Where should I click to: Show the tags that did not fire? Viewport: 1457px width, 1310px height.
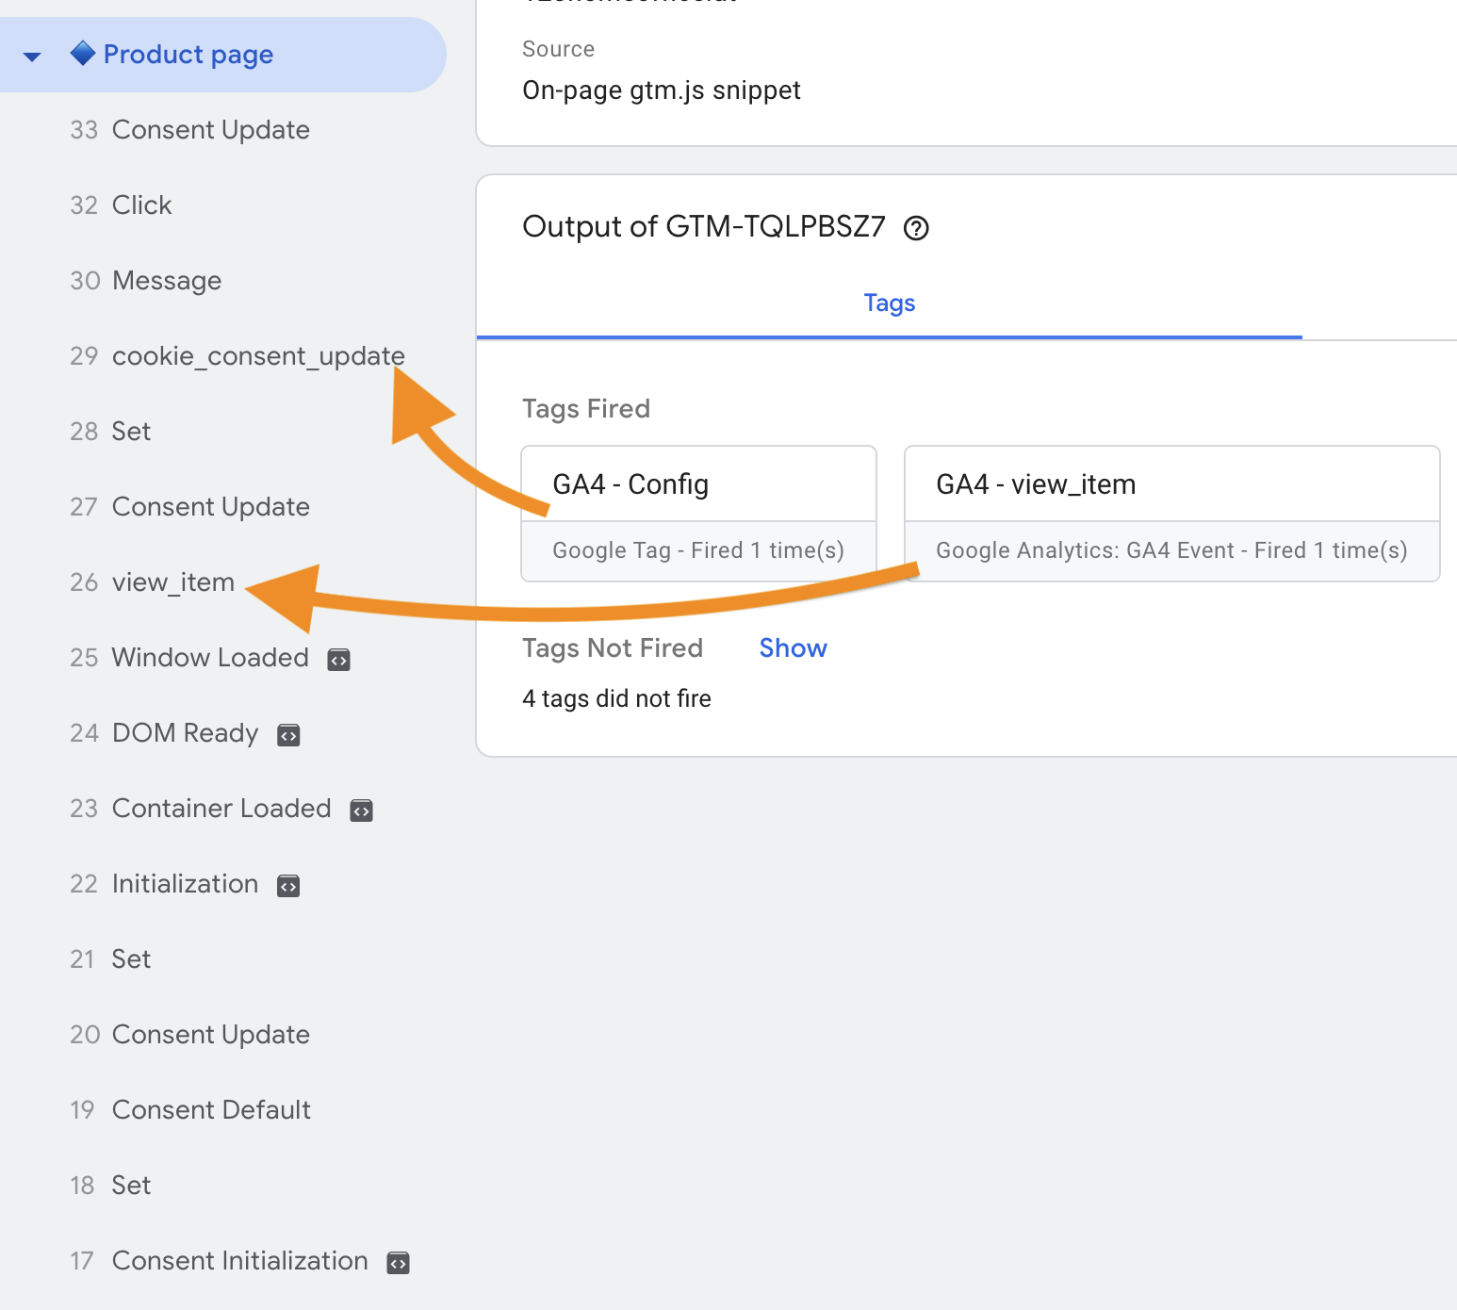tap(793, 647)
